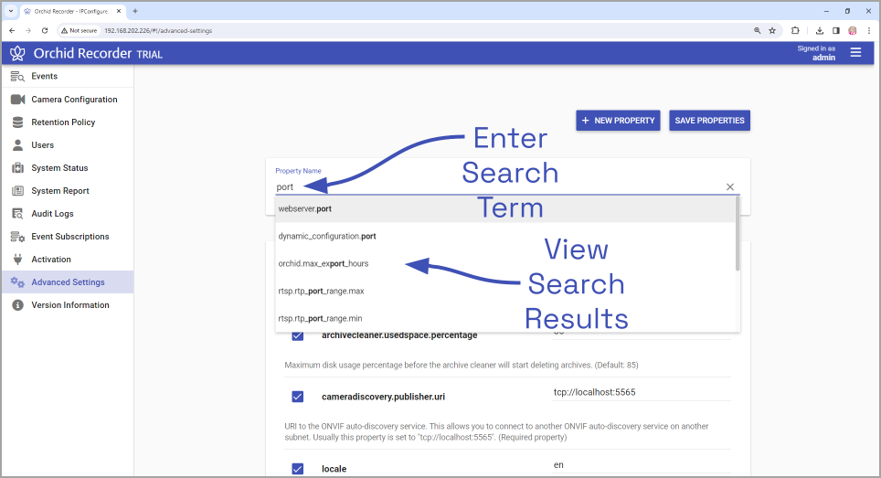This screenshot has width=881, height=478.
Task: Edit the locale value field
Action: coord(642,465)
